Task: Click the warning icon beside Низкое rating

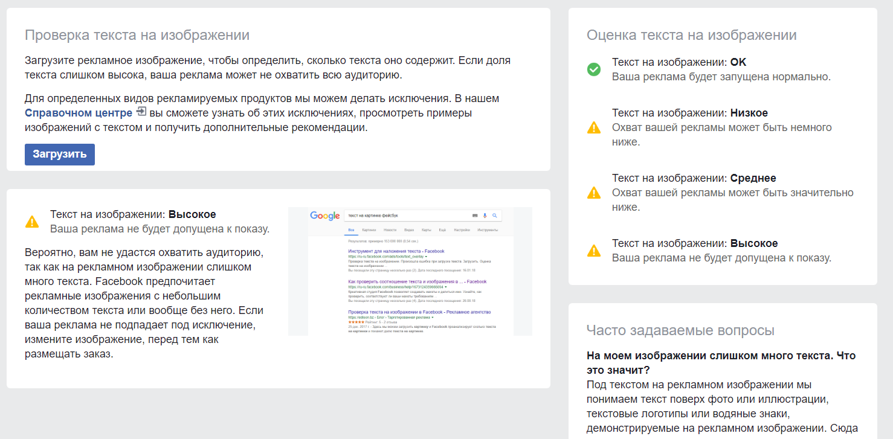Action: (594, 127)
